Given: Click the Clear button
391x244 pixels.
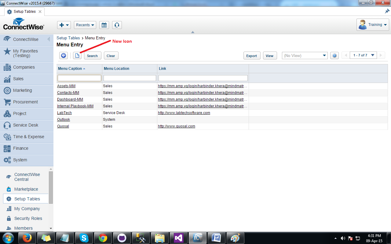Looking at the screenshot, I should coord(111,56).
